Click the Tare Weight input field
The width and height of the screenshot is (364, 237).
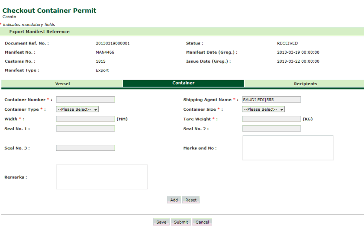(271, 119)
